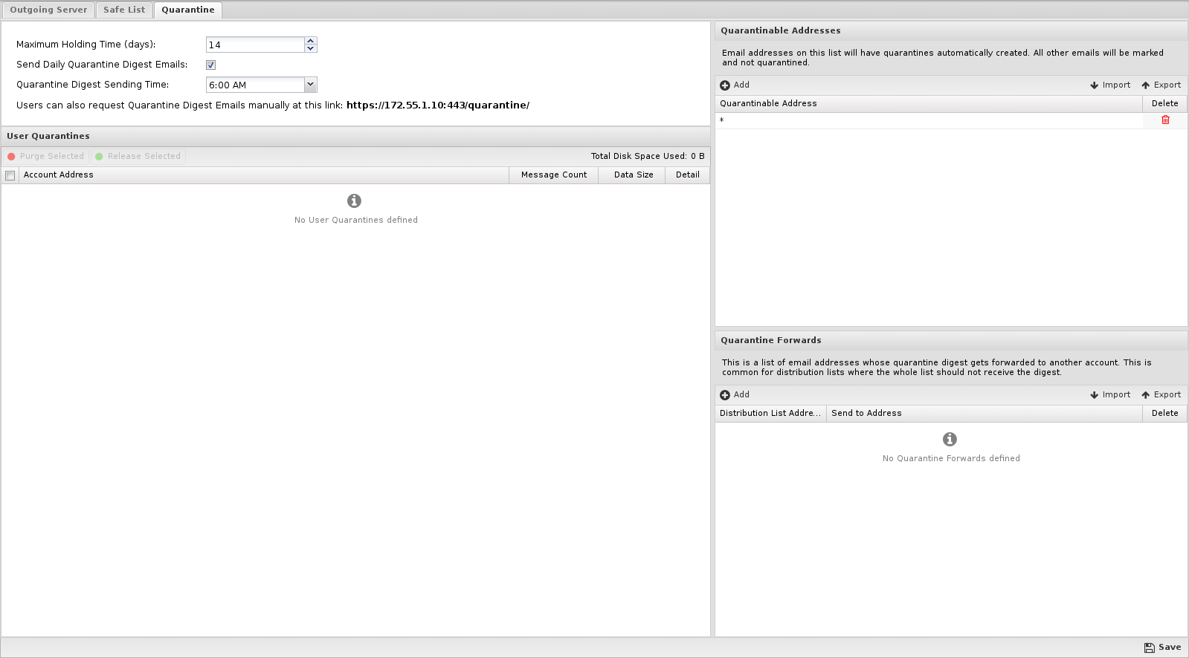Click the 6:00 AM time field
Screen dimensions: 1189x658
pyautogui.click(x=255, y=85)
